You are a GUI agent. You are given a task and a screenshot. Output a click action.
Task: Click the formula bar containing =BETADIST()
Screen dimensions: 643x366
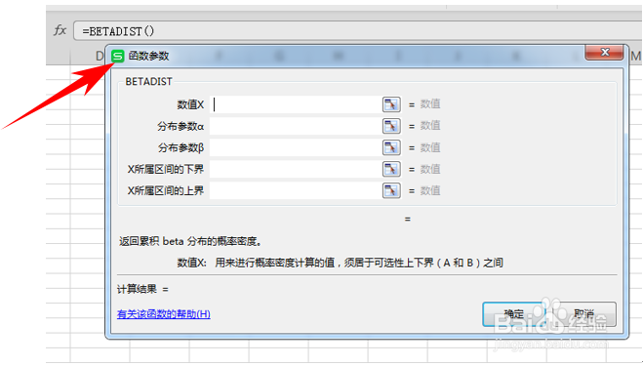[357, 31]
